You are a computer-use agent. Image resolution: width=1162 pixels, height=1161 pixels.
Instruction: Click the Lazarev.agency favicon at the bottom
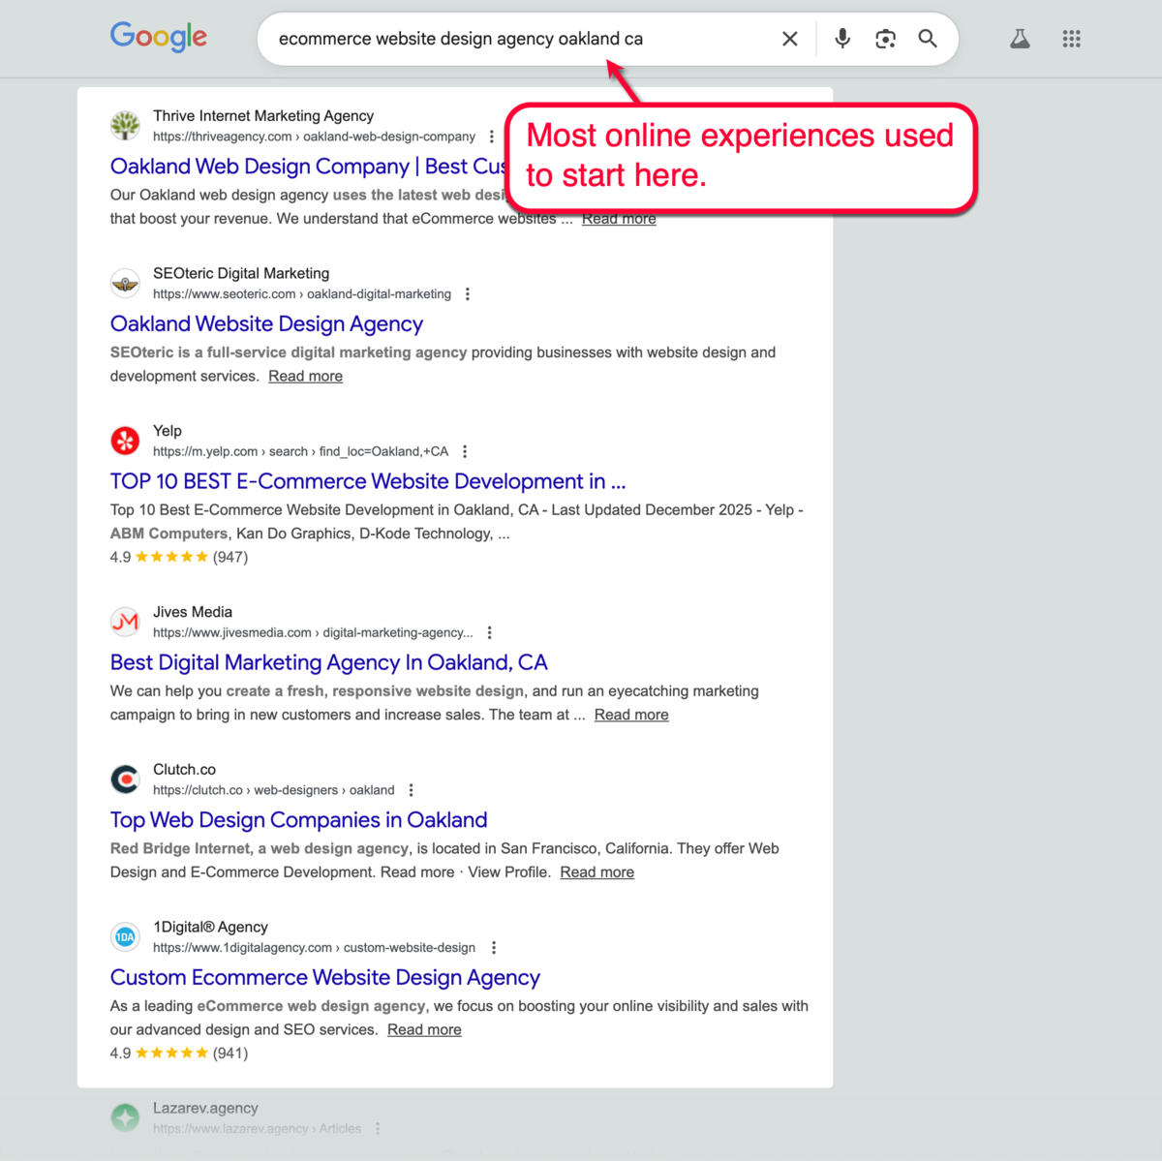click(x=125, y=1116)
